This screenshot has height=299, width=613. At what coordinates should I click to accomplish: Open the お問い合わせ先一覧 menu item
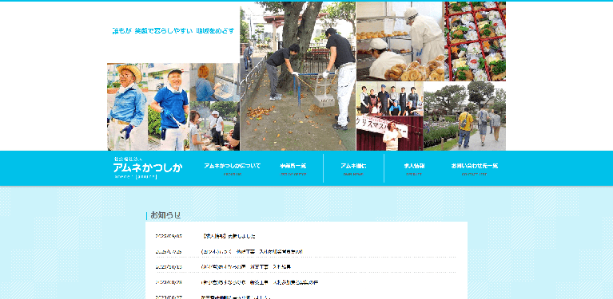coord(474,168)
